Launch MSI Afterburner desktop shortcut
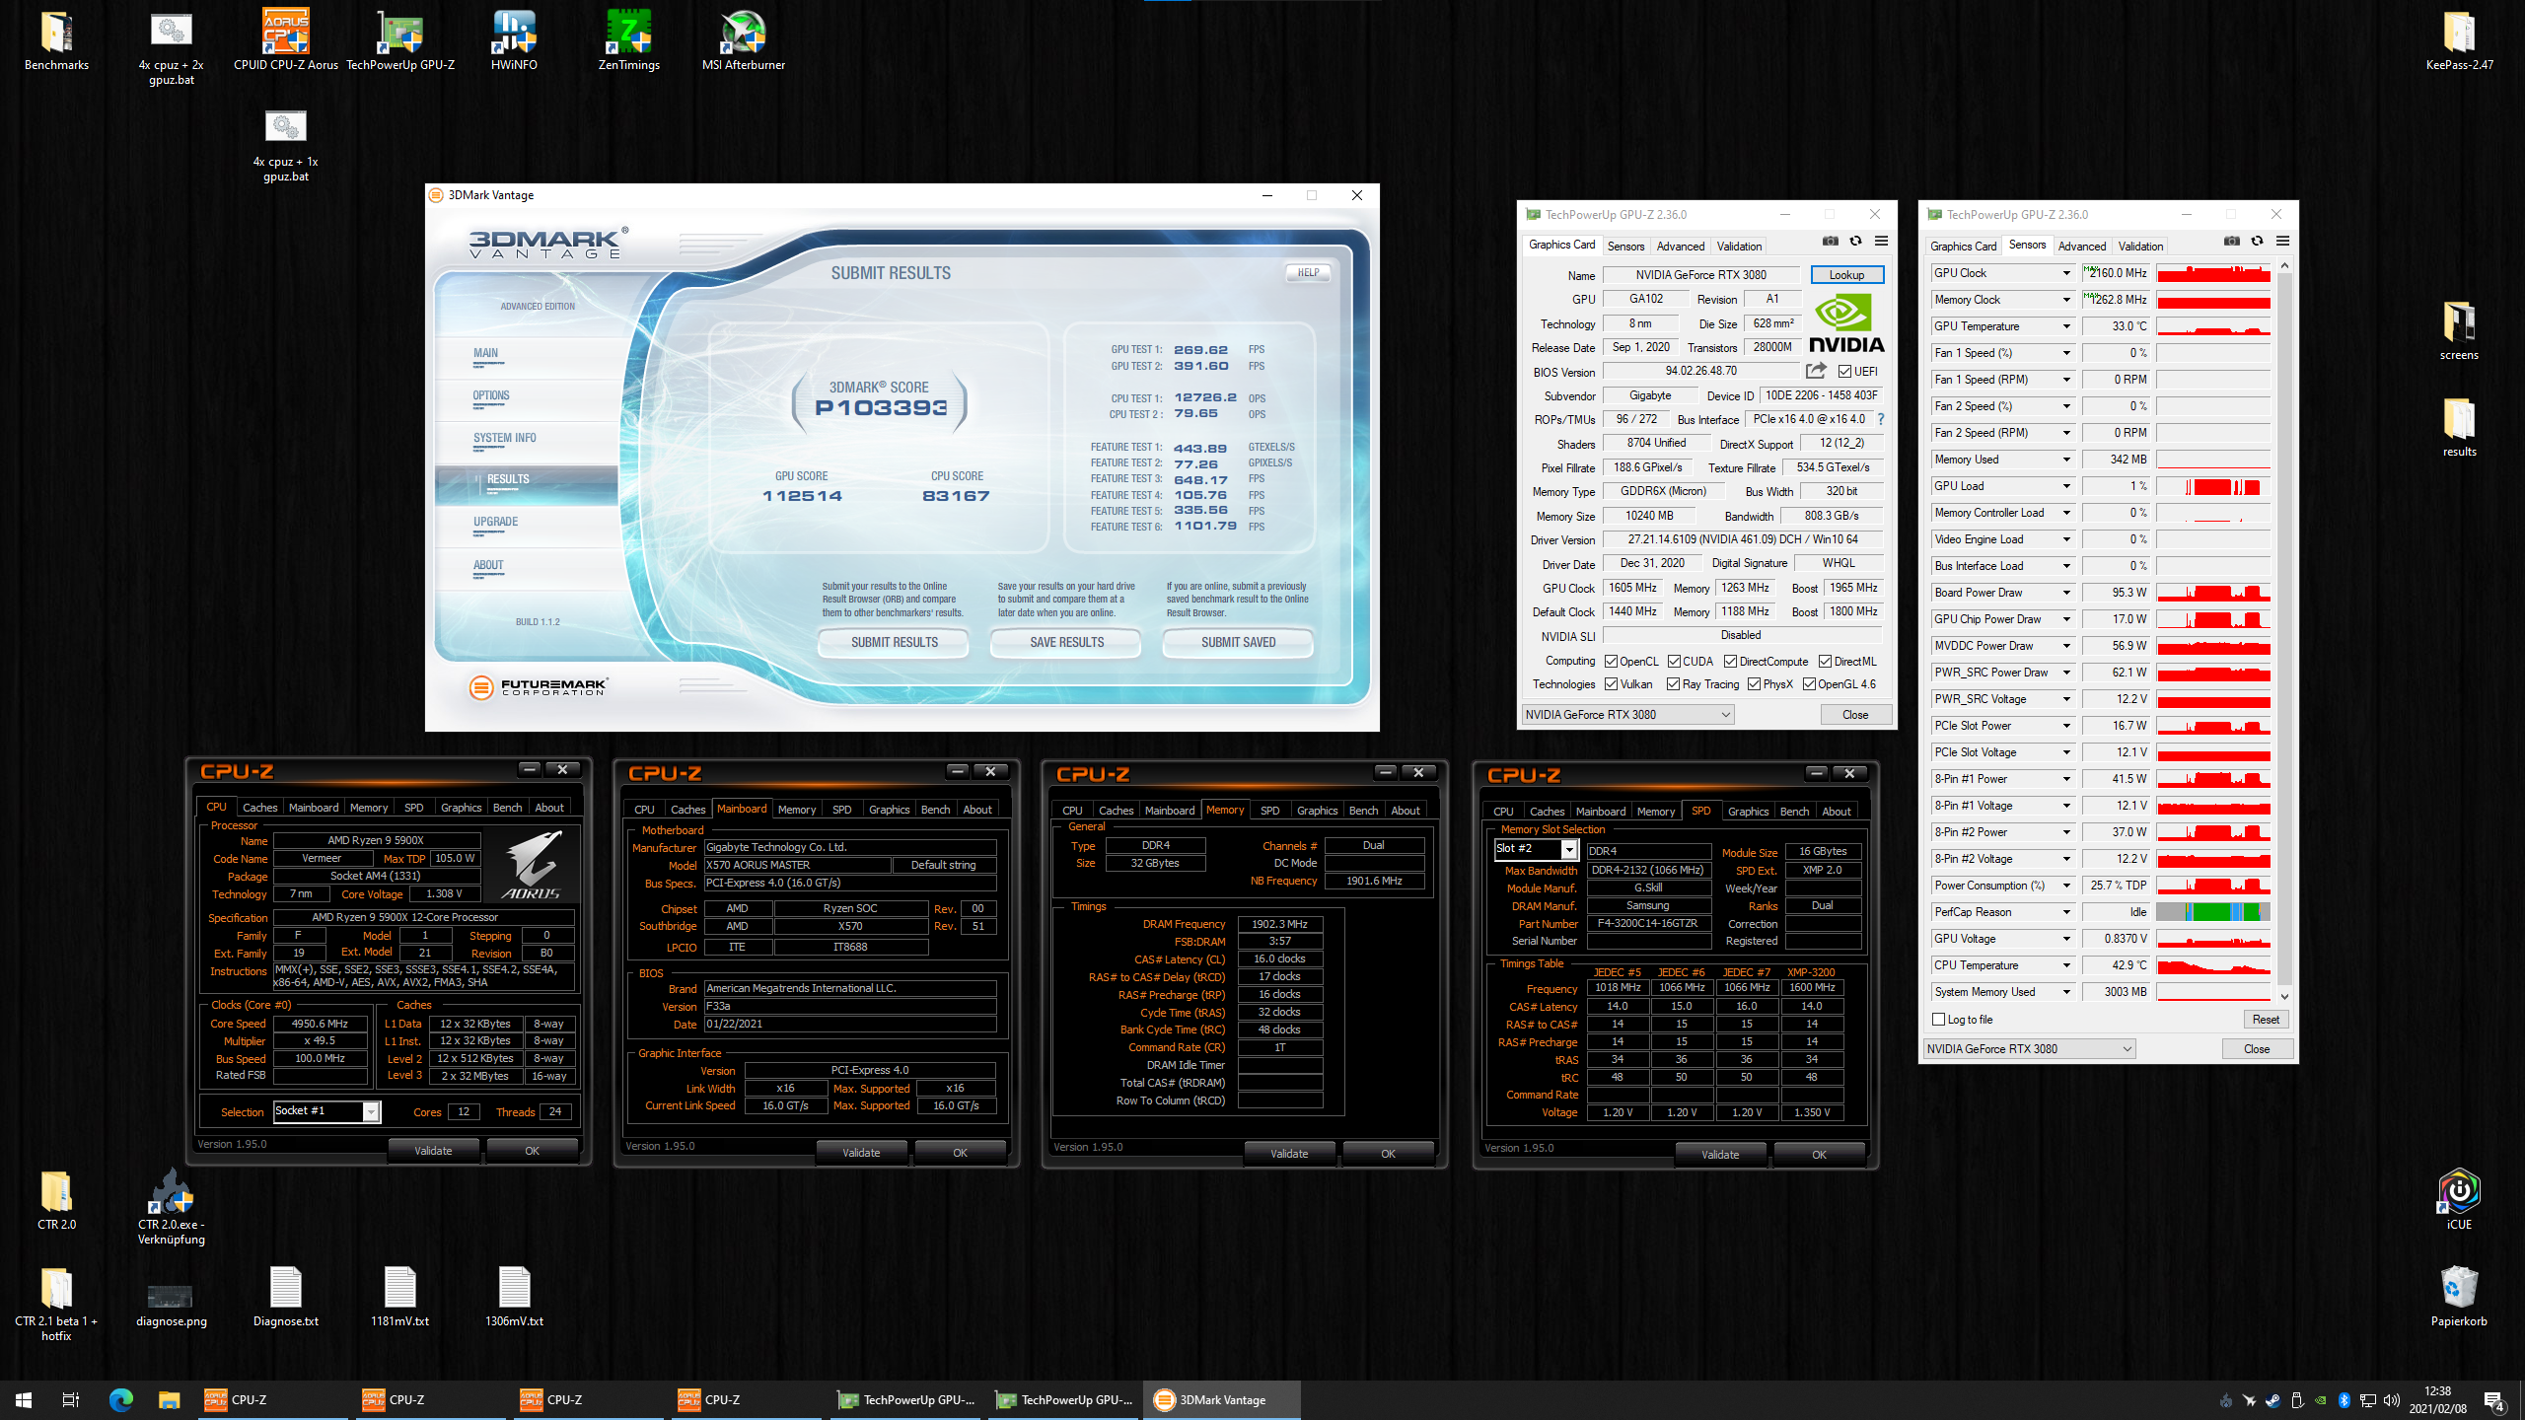 (x=744, y=41)
